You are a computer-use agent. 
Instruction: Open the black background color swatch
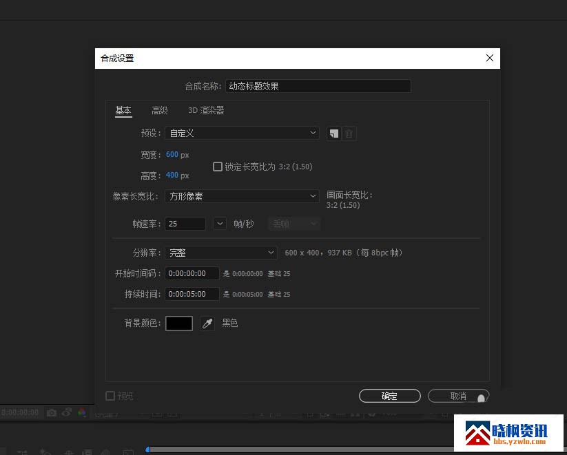(179, 323)
